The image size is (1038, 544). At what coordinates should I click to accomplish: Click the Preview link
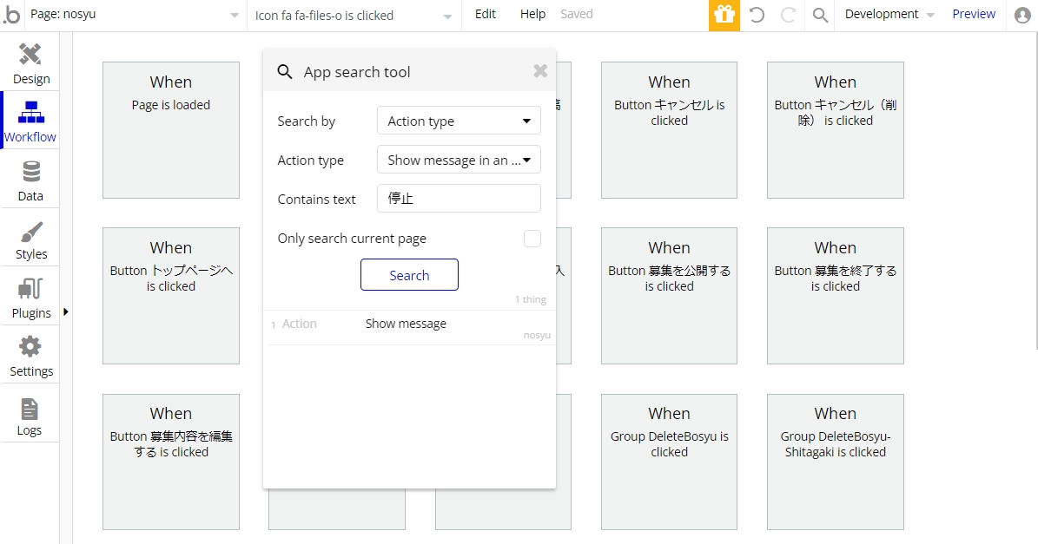pyautogui.click(x=973, y=14)
